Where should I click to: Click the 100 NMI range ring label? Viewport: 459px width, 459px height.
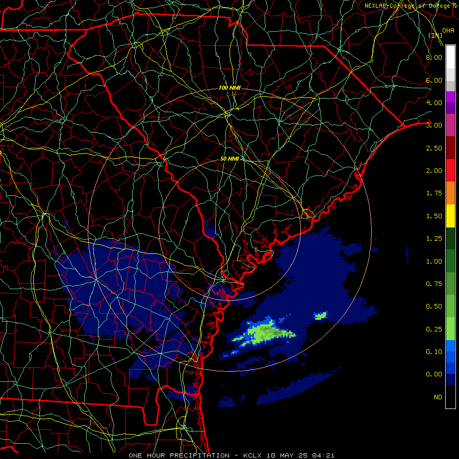(x=229, y=88)
